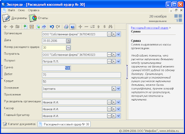Click the auto-number icon in Номер расходного ордера

[68, 48]
